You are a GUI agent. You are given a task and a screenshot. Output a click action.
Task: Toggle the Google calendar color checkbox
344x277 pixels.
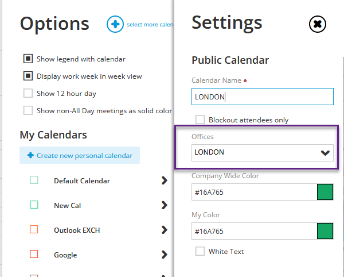tap(34, 254)
